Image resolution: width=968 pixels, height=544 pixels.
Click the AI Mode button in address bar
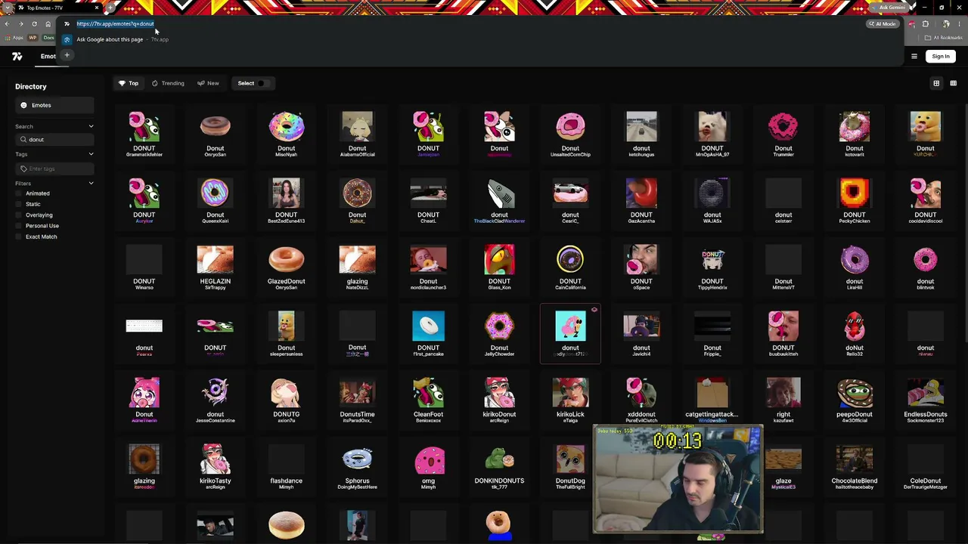pyautogui.click(x=882, y=23)
